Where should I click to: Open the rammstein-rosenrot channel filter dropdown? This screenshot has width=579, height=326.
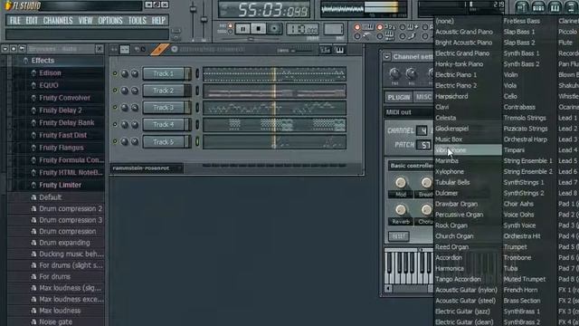pyautogui.click(x=147, y=168)
